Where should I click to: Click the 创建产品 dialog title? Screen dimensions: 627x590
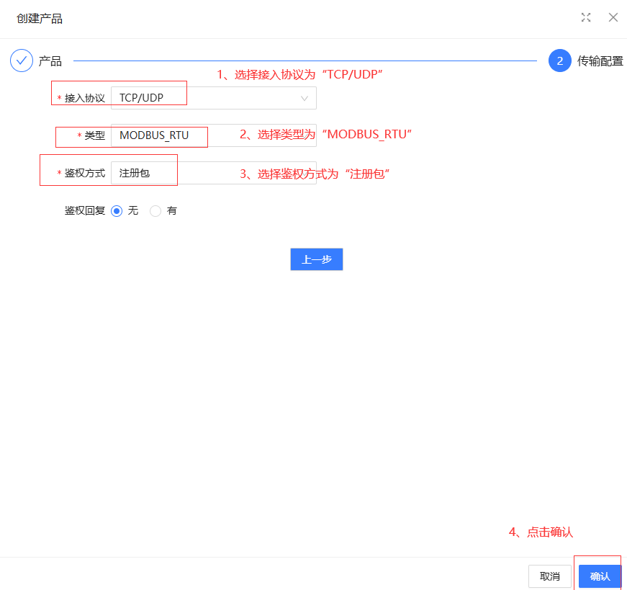coord(40,19)
